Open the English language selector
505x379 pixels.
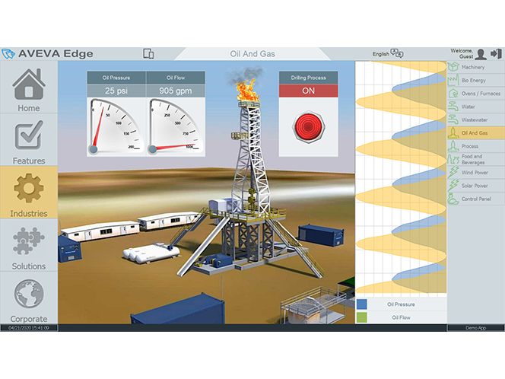[387, 54]
